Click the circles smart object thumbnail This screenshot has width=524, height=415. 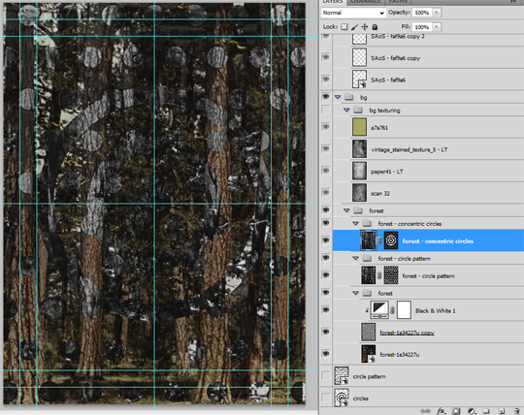pos(342,398)
